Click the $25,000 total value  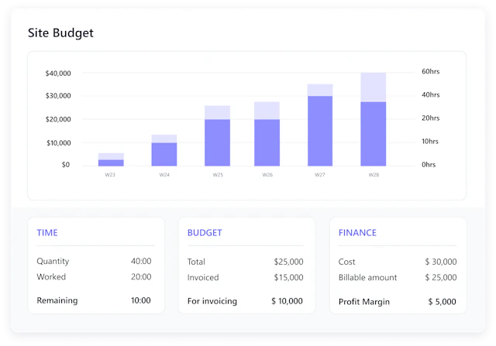(288, 262)
